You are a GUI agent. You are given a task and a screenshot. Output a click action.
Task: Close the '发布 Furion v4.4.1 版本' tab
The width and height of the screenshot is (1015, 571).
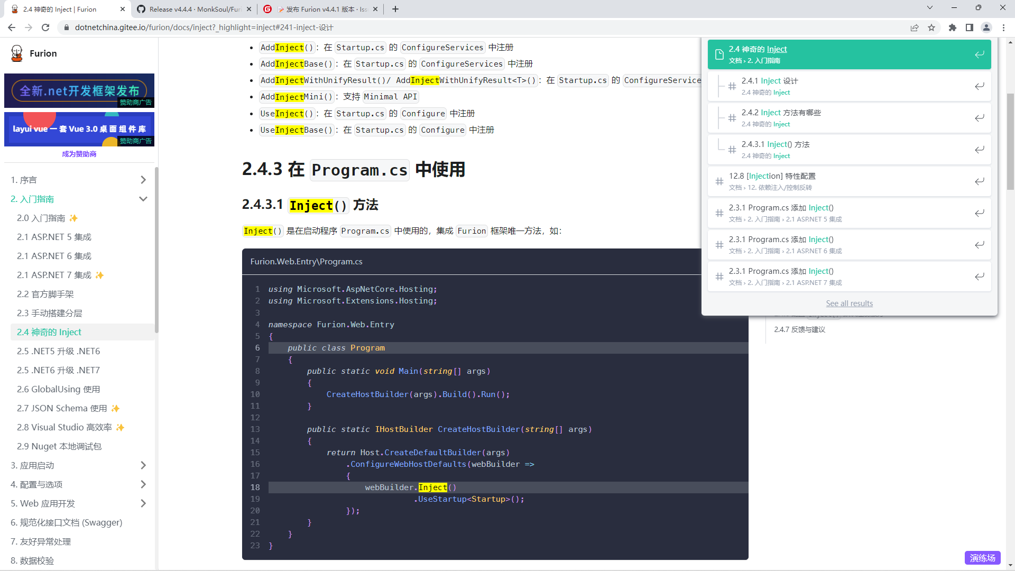click(375, 9)
